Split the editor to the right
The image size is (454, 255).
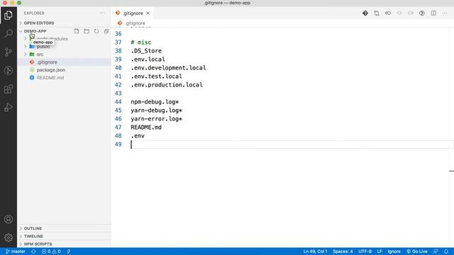point(433,13)
